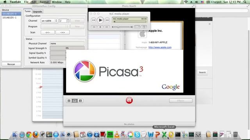Image resolution: width=250 pixels, height=140 pixels.
Task: Open the Apple menu
Action: [5, 2]
